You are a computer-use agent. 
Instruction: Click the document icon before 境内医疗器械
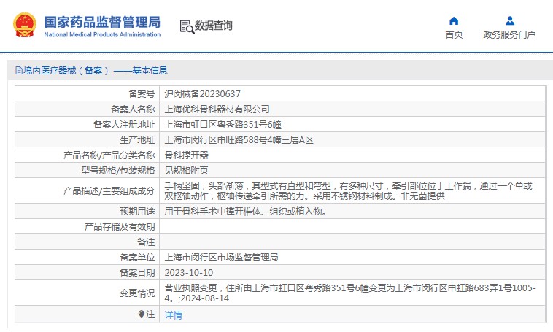pyautogui.click(x=19, y=71)
